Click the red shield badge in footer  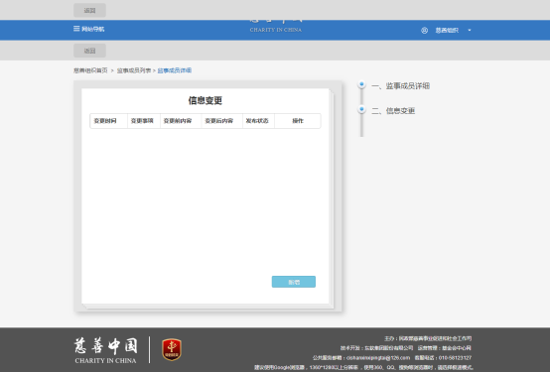click(172, 349)
